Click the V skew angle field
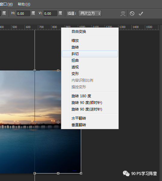Viewport: 162px width, 181px height. tap(50, 14)
